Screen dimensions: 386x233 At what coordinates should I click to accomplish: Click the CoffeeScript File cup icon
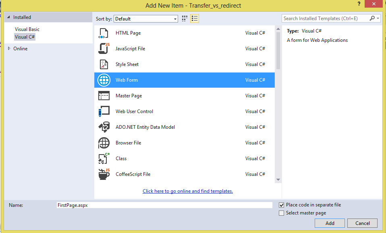(104, 174)
